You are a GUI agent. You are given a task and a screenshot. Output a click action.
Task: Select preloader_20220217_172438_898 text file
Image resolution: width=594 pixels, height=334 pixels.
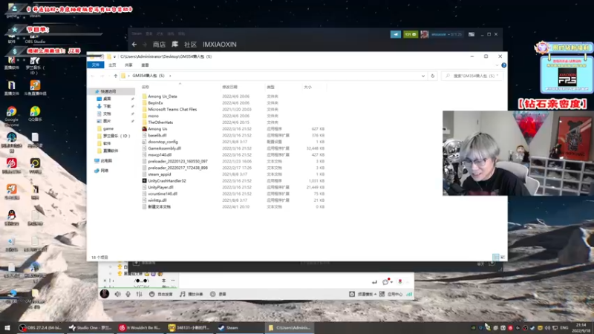[x=177, y=168]
